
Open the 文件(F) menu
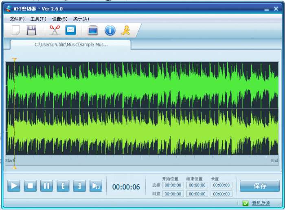tap(17, 19)
